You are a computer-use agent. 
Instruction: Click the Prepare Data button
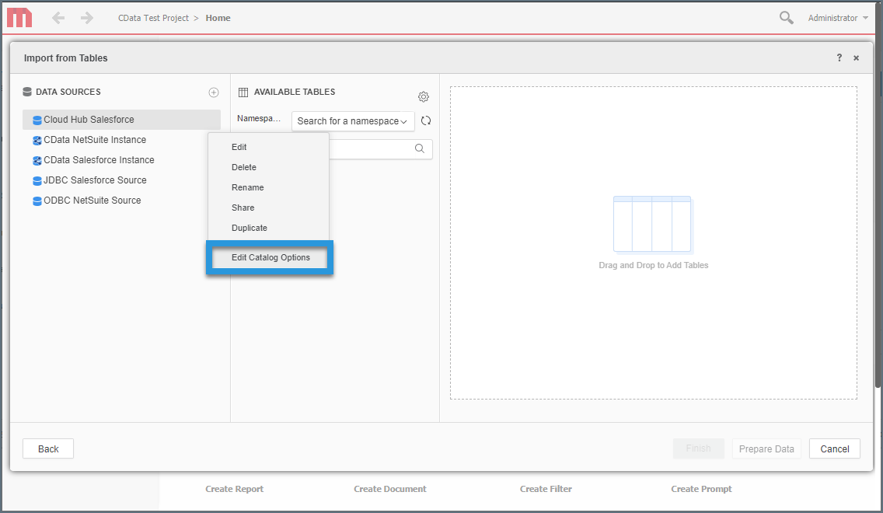[766, 448]
